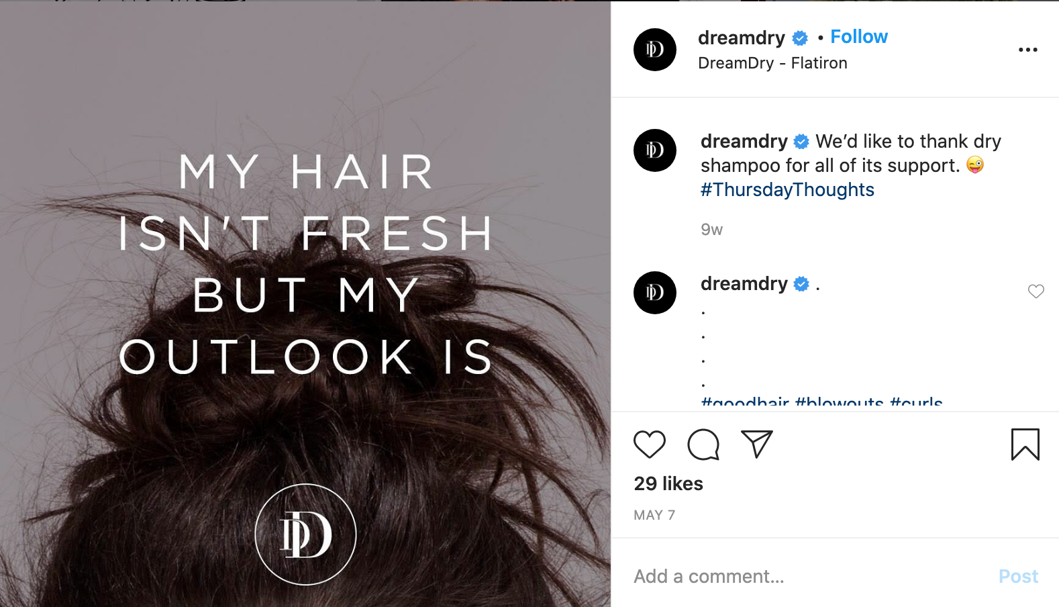Follow the dreamdry account
The width and height of the screenshot is (1059, 607).
(x=859, y=37)
